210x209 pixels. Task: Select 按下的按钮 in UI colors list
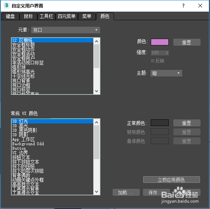52,166
